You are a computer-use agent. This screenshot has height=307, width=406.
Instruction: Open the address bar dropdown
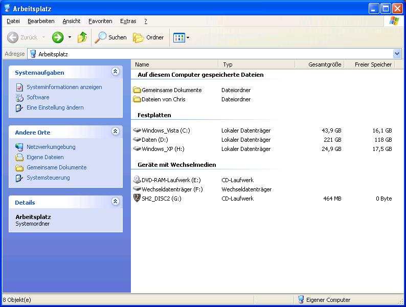pos(397,54)
